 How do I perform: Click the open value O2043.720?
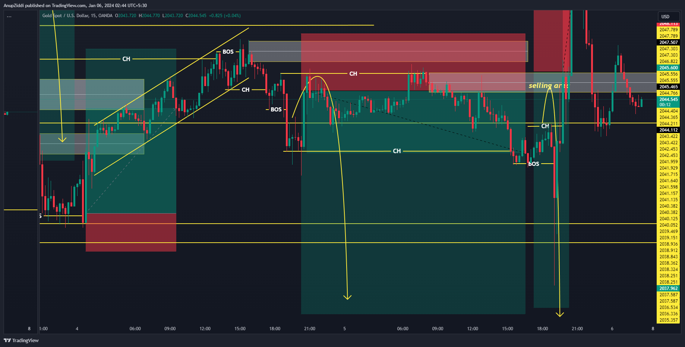point(126,16)
